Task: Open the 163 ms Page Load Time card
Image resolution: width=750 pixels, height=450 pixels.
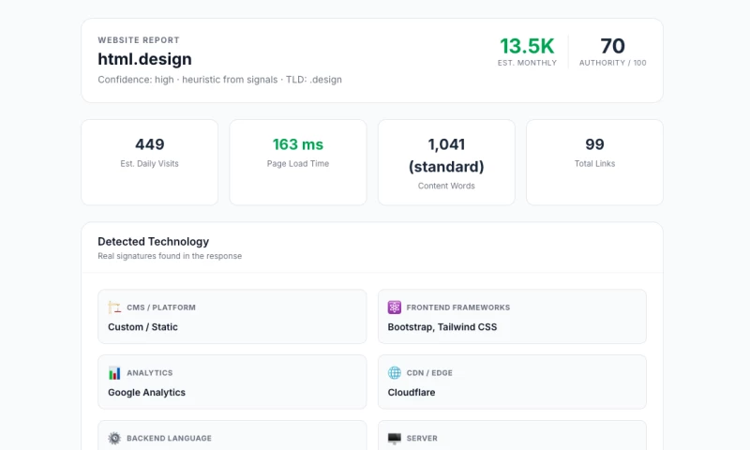Action: pyautogui.click(x=298, y=162)
